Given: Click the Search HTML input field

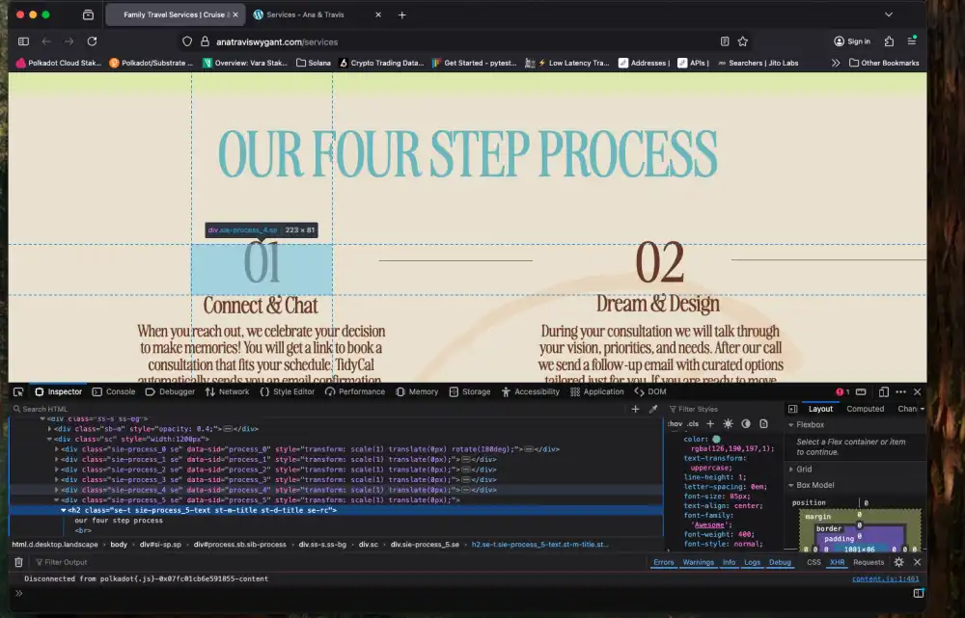Looking at the screenshot, I should click(77, 409).
